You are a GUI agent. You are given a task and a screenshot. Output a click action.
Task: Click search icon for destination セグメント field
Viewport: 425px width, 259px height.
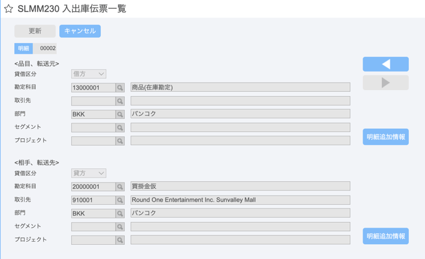click(120, 226)
